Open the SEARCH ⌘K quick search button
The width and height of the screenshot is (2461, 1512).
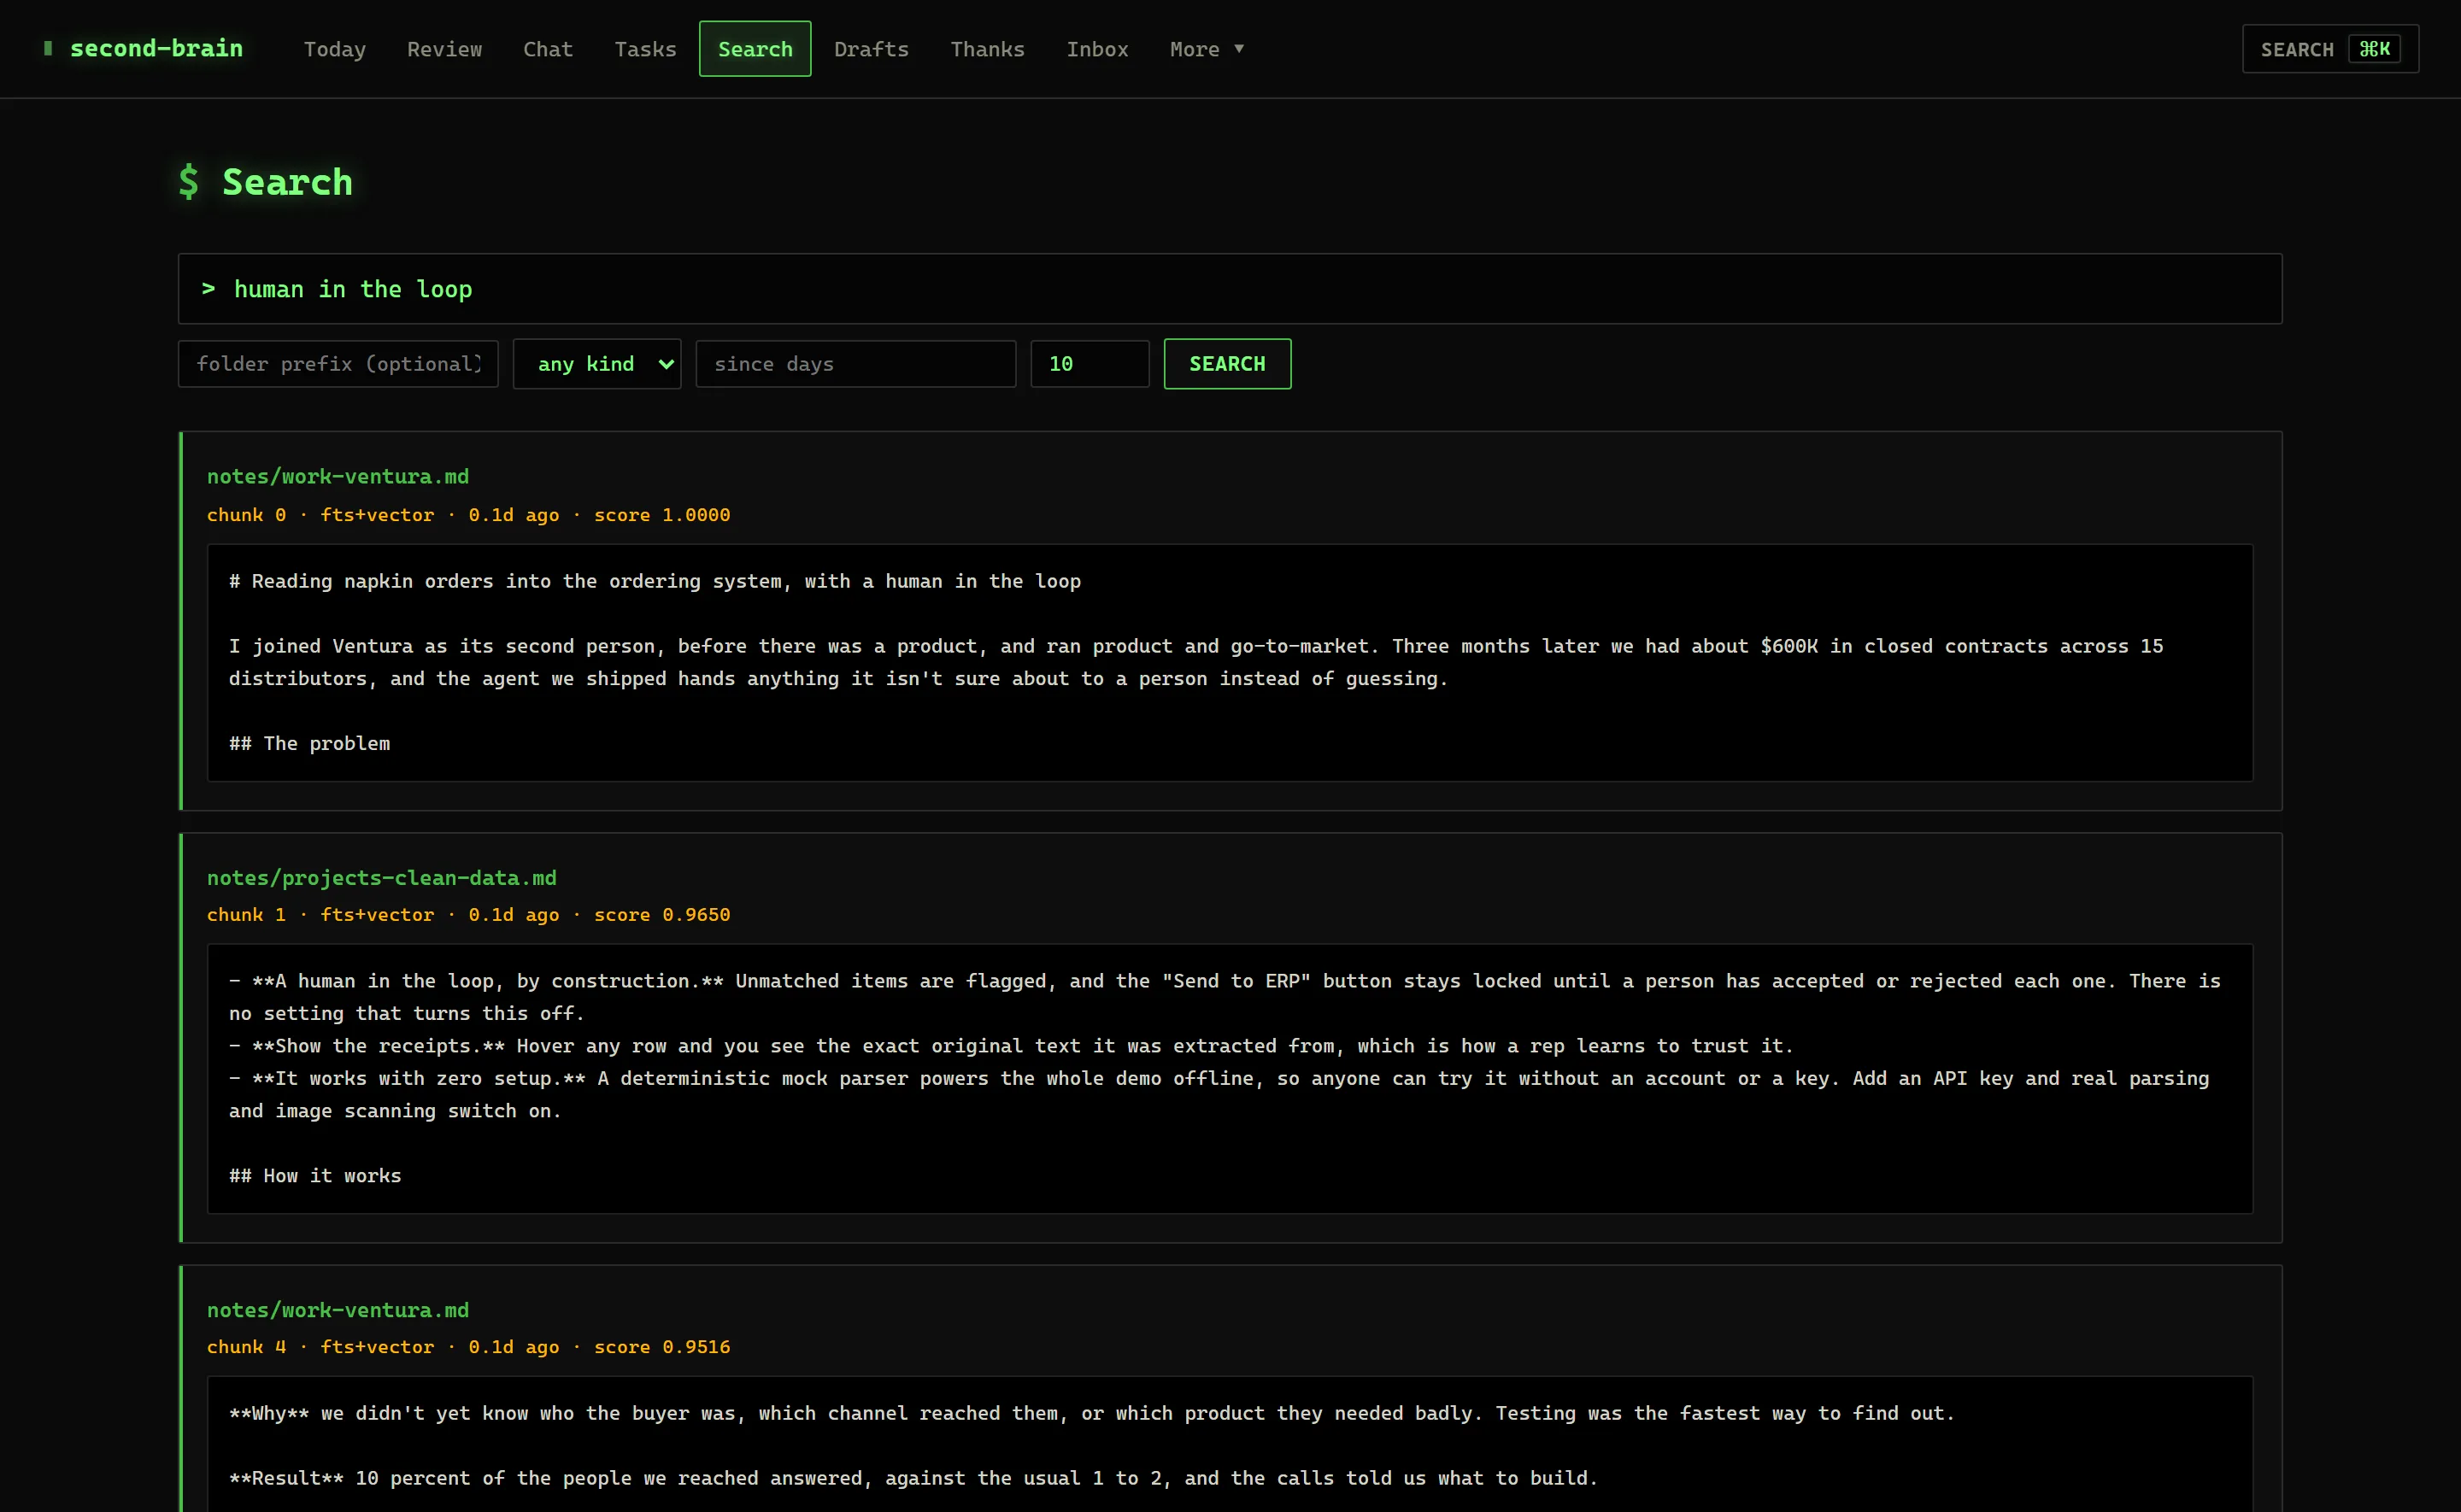point(2330,49)
